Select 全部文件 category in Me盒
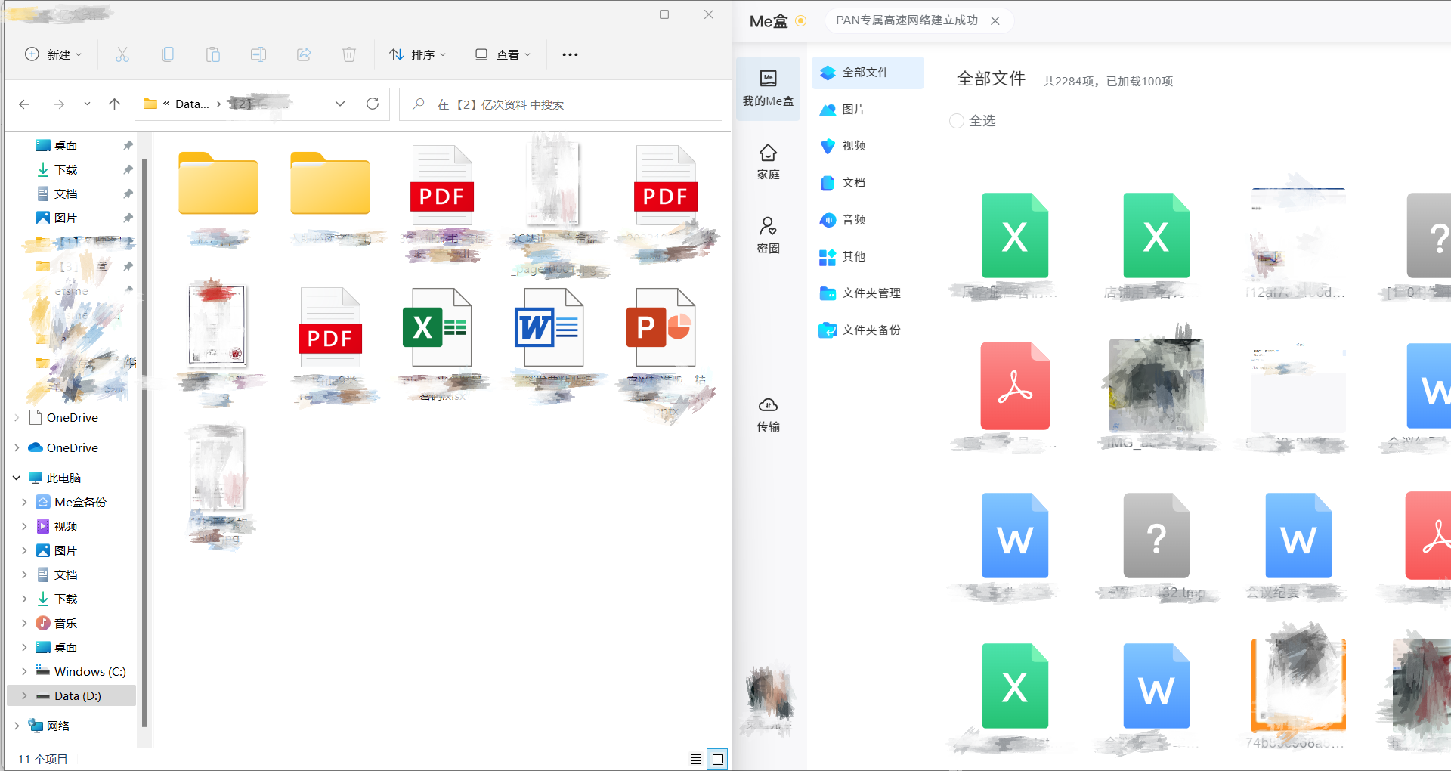Screen dimensions: 1451x771 coord(868,73)
